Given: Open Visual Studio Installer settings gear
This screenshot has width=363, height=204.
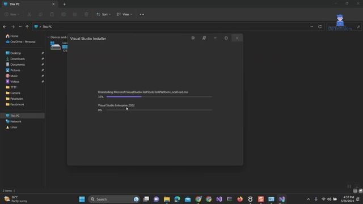Looking at the screenshot, I should click(193, 38).
